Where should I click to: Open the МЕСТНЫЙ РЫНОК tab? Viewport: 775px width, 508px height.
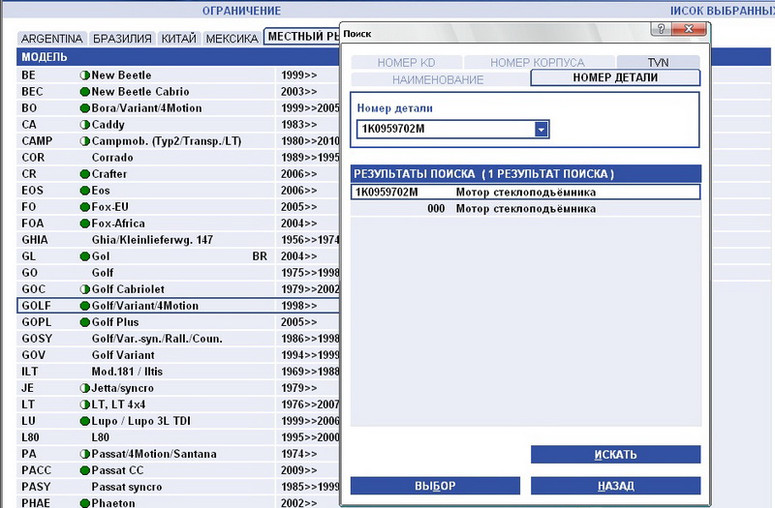point(302,37)
